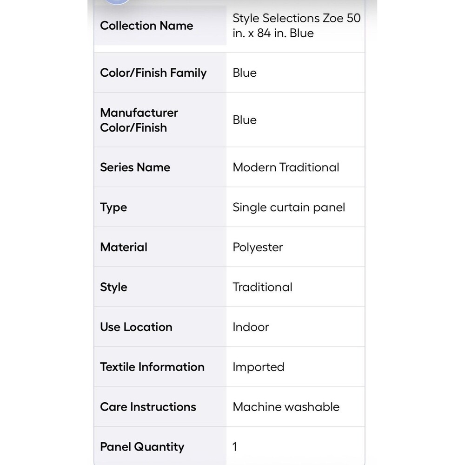Select the Manufacturer Color/Finish label

139,120
